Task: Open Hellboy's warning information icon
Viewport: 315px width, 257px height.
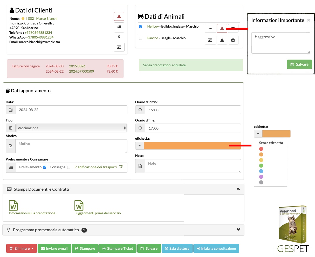Action: coord(222,28)
